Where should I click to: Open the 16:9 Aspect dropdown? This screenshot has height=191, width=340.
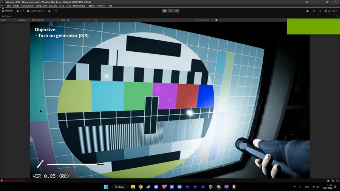tap(45, 20)
